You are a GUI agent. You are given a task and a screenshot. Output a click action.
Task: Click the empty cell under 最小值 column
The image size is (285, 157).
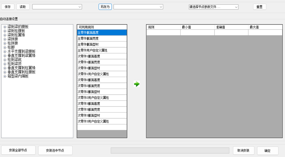tap(197, 33)
